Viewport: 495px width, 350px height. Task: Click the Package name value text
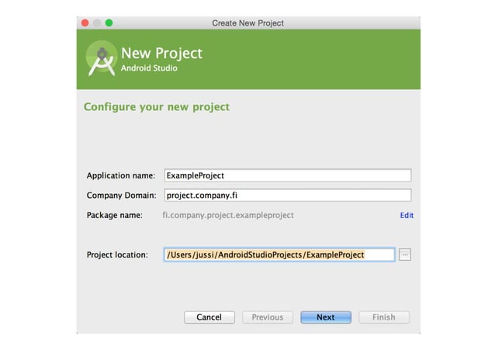pyautogui.click(x=228, y=216)
